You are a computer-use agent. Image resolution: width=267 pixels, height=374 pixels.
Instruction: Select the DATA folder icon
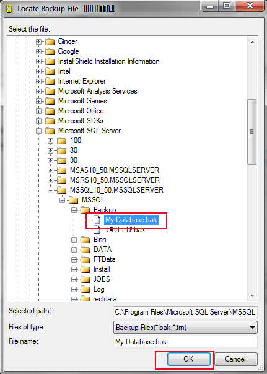[x=85, y=250]
